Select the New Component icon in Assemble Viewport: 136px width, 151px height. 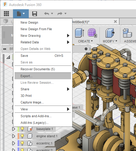click(x=127, y=33)
